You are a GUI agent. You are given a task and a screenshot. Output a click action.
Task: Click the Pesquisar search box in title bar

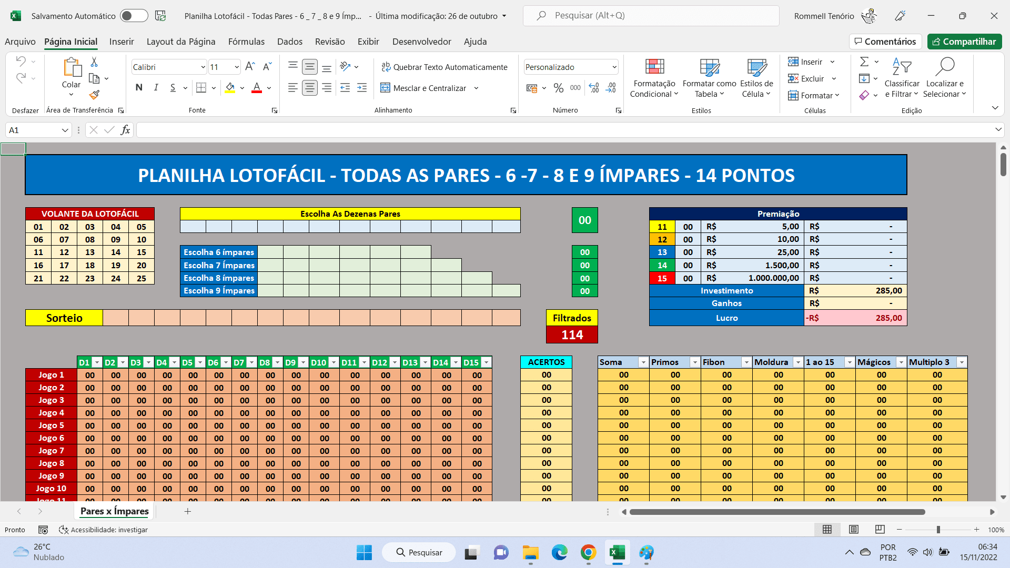click(x=651, y=16)
